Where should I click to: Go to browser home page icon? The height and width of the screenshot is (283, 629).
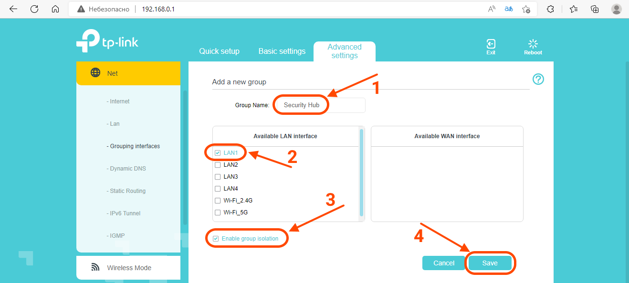[55, 9]
